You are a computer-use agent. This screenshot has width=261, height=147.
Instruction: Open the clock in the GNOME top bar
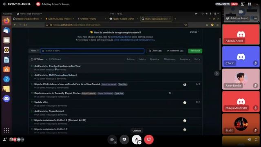pyautogui.click(x=116, y=13)
